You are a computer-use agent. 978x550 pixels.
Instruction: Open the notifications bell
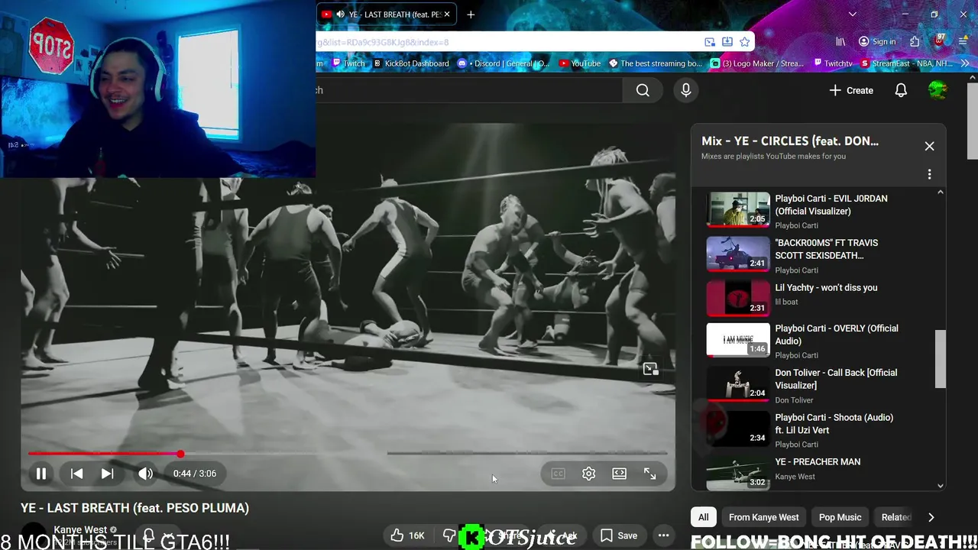point(901,90)
